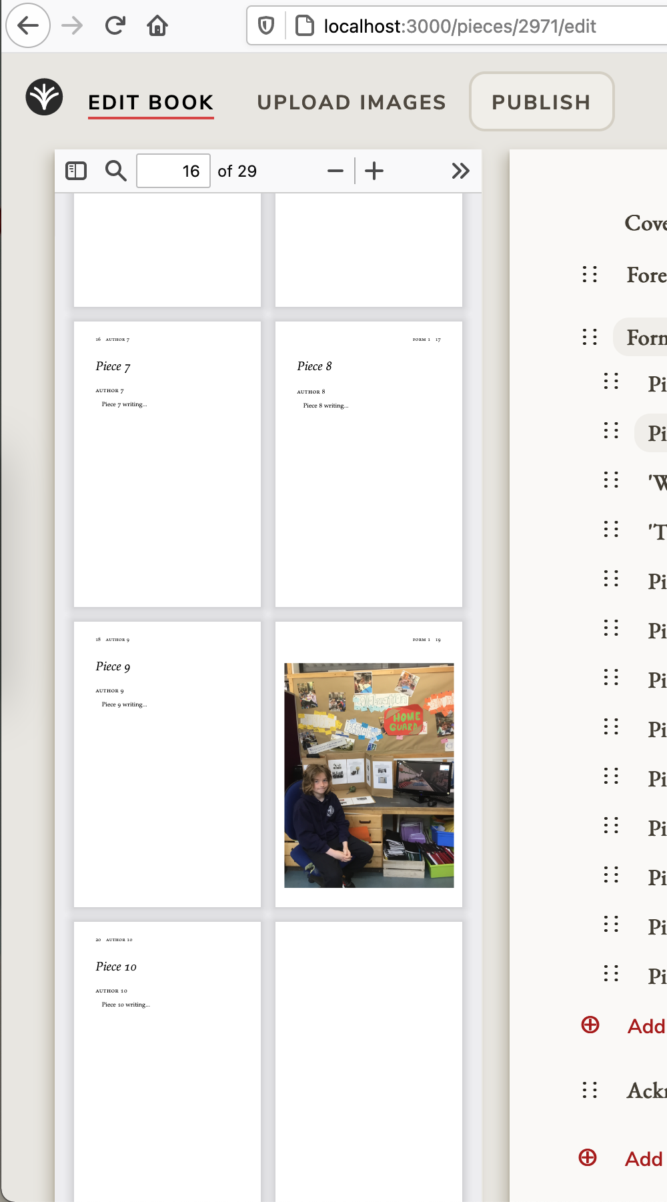Screen dimensions: 667x1202
Task: Click the classroom photo on page 19
Action: pos(369,775)
